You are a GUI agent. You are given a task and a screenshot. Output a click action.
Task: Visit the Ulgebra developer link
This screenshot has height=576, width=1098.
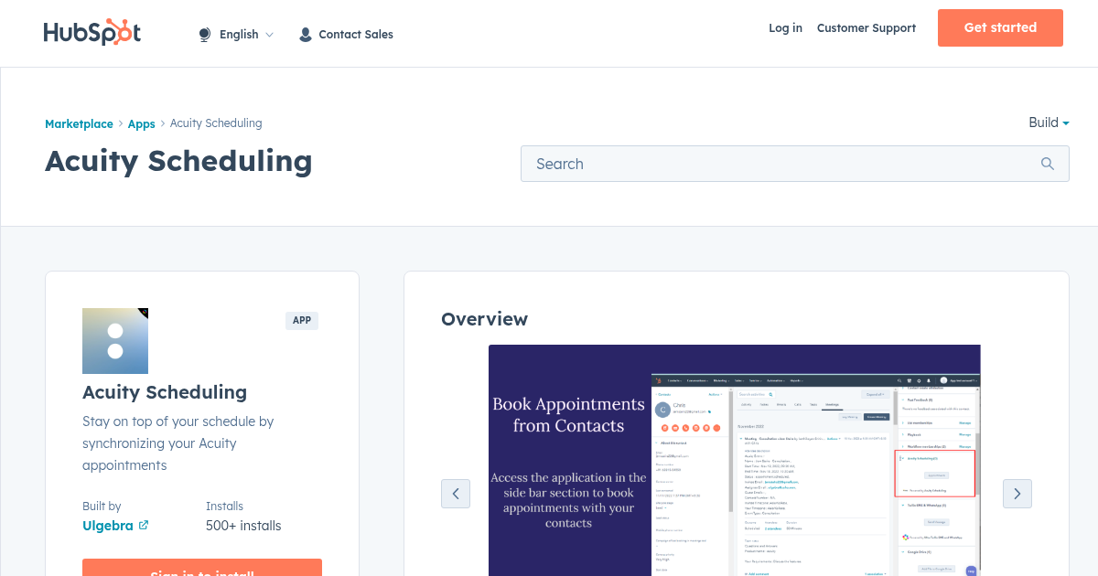click(x=108, y=526)
